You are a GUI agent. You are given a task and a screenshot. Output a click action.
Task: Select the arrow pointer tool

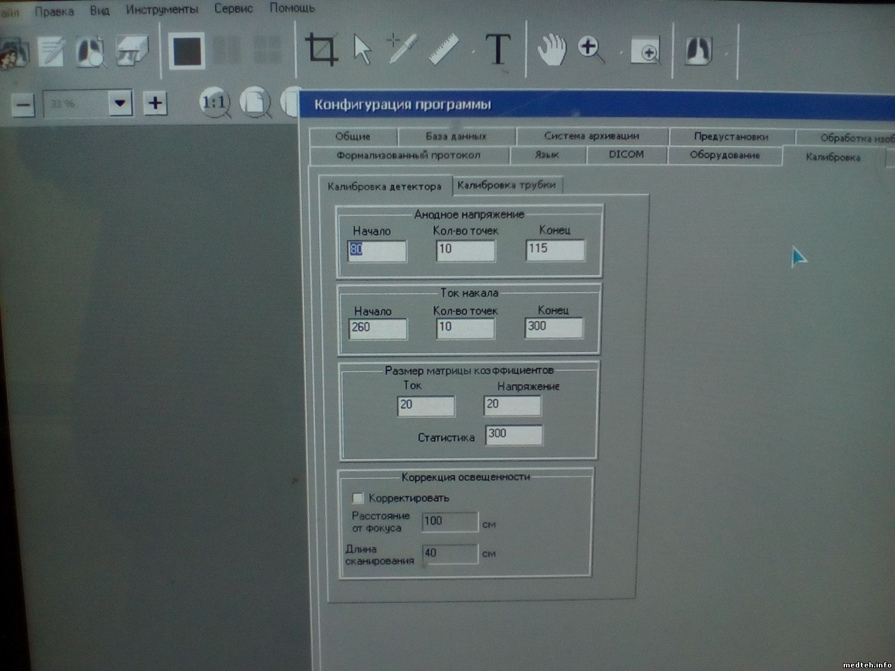click(x=362, y=49)
